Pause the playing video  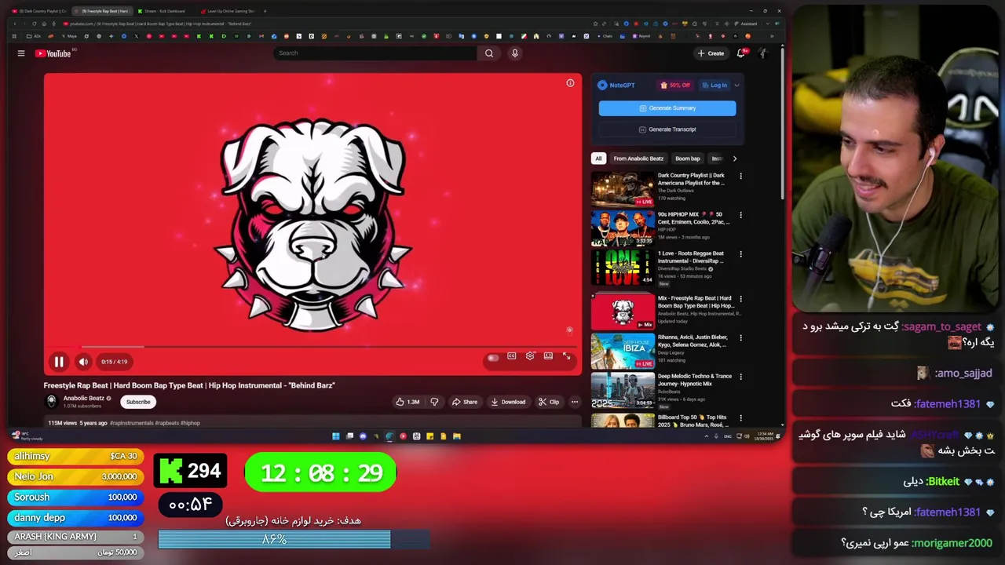click(59, 362)
